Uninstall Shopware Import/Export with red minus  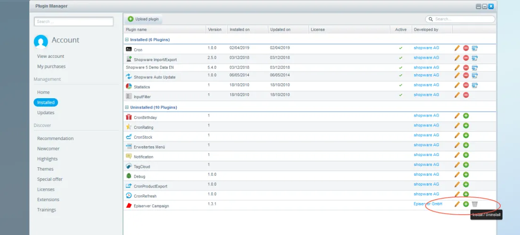tap(466, 58)
